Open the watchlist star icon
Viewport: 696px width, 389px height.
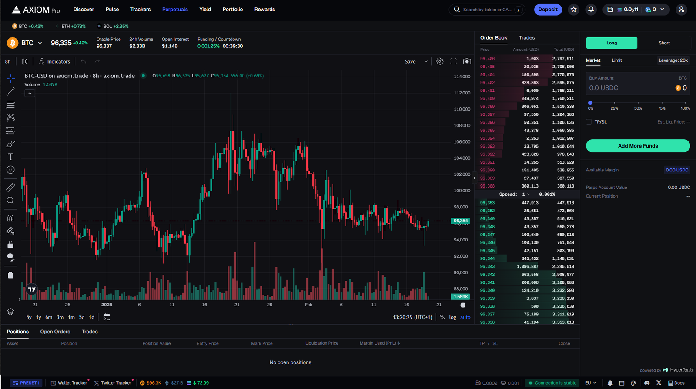(x=574, y=10)
